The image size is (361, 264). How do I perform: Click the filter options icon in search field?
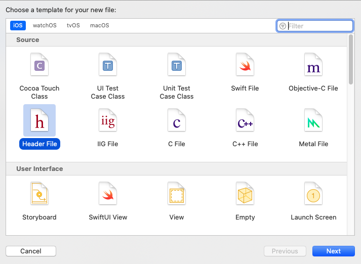283,26
